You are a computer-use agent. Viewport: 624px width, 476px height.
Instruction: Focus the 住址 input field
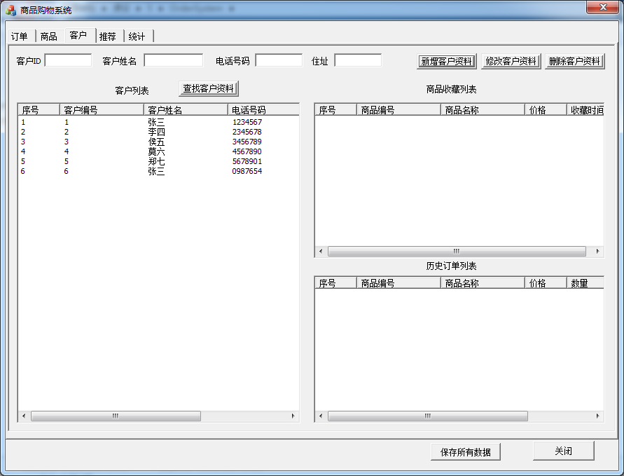point(358,60)
